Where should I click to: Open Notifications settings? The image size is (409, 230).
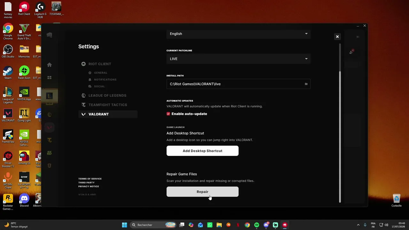102,80
